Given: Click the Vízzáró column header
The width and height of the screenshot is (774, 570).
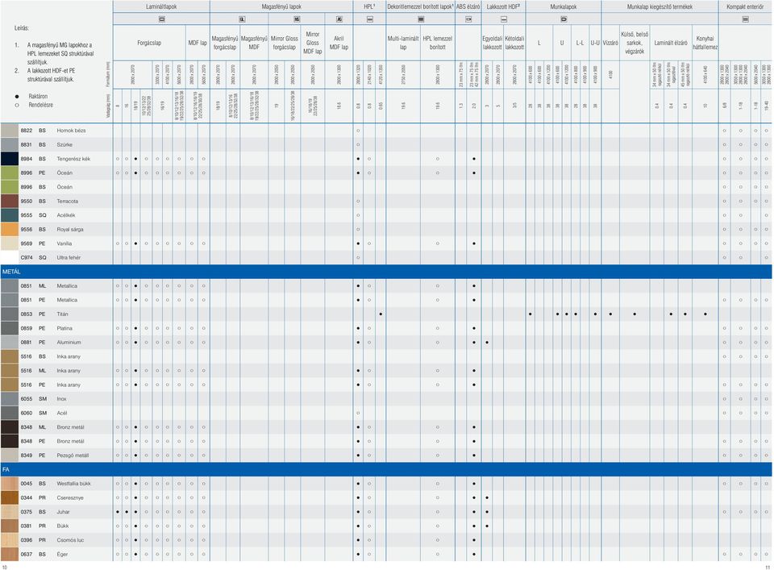Looking at the screenshot, I should [x=610, y=43].
